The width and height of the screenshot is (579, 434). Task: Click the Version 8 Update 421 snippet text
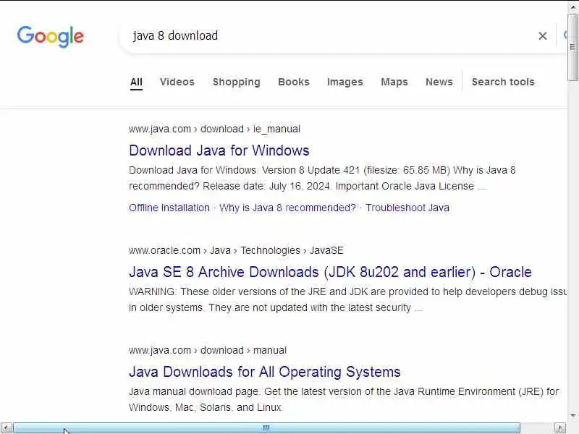click(322, 178)
